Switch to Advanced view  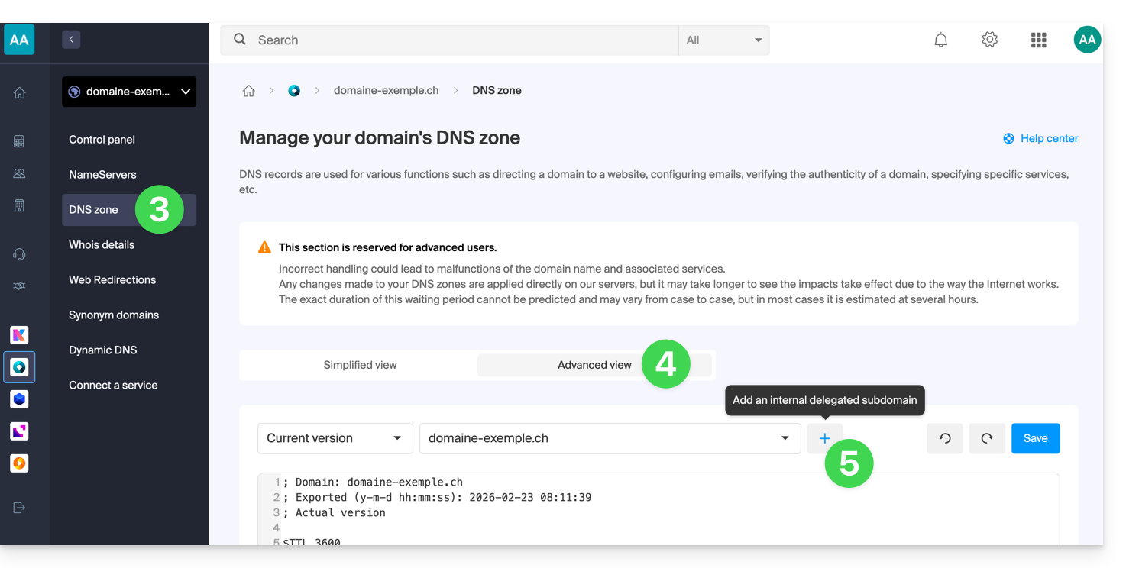[594, 365]
